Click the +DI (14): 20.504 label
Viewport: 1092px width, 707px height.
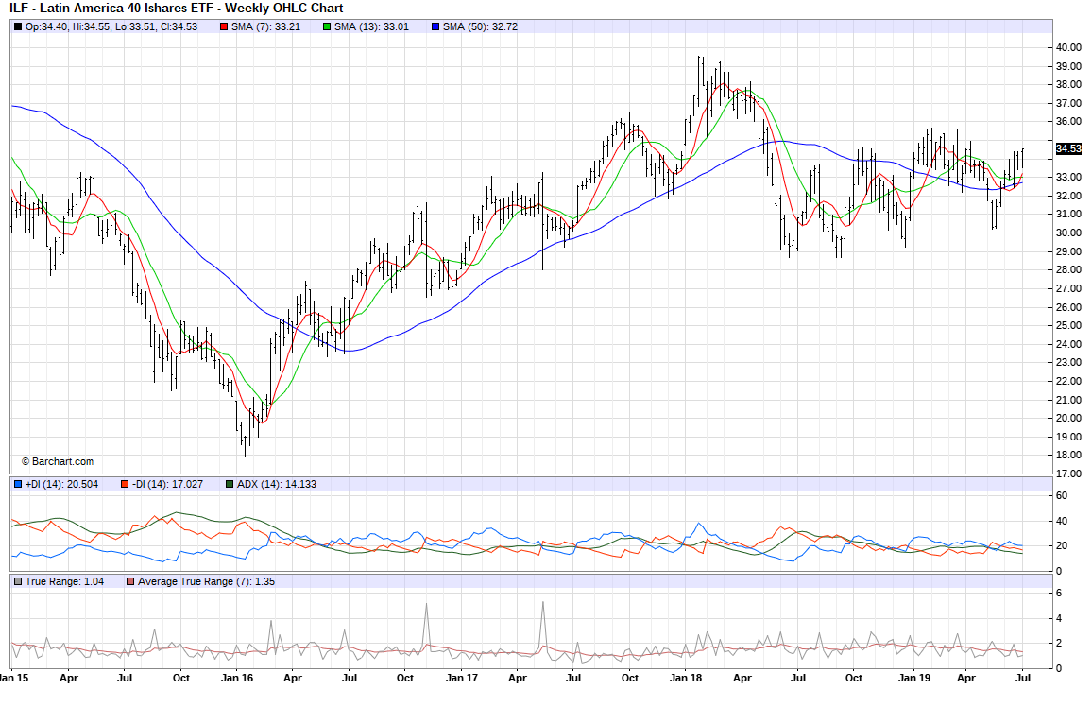(x=62, y=484)
